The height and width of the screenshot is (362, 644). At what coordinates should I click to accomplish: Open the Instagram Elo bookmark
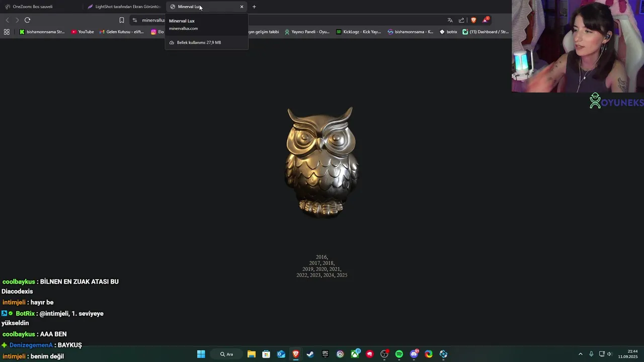pos(157,32)
